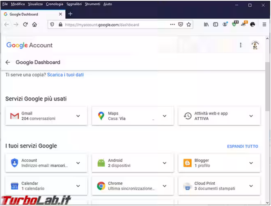Open a new browser tab
The image size is (271, 206).
(x=70, y=14)
